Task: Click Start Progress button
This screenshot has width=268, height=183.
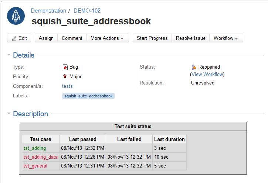Action: click(152, 38)
